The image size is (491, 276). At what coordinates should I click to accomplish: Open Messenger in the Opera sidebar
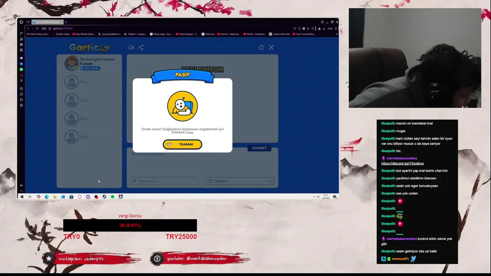(x=21, y=64)
